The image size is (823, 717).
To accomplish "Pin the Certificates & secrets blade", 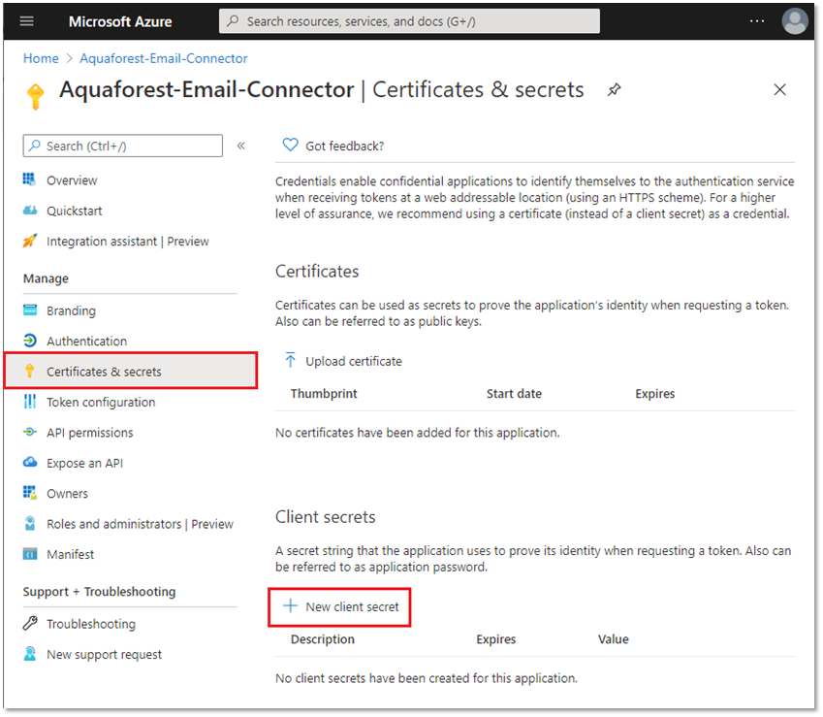I will pos(614,90).
